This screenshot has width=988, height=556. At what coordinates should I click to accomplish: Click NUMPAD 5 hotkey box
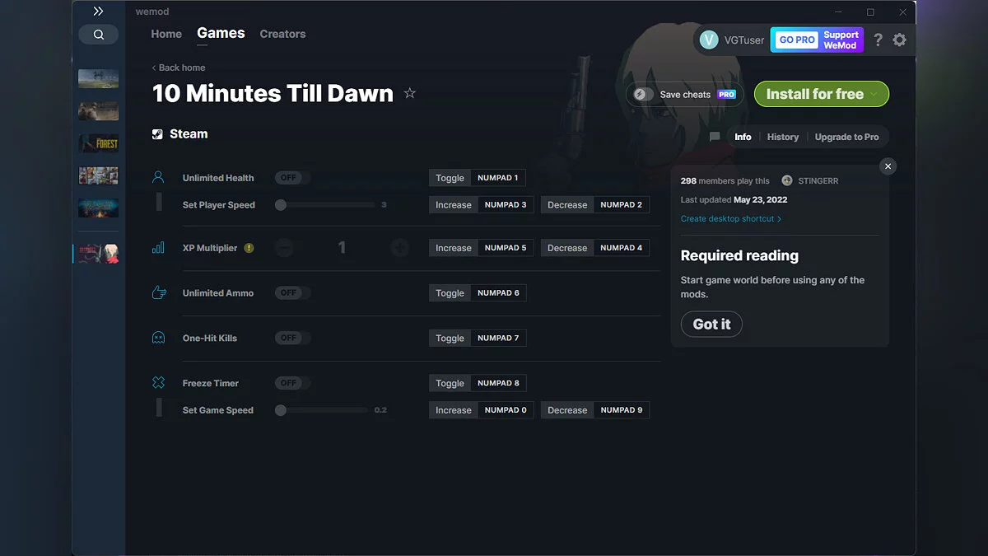(506, 248)
